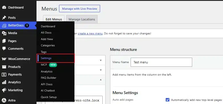223x104 pixels.
Task: Click the BetterDocs logo icon
Action: (4, 26)
